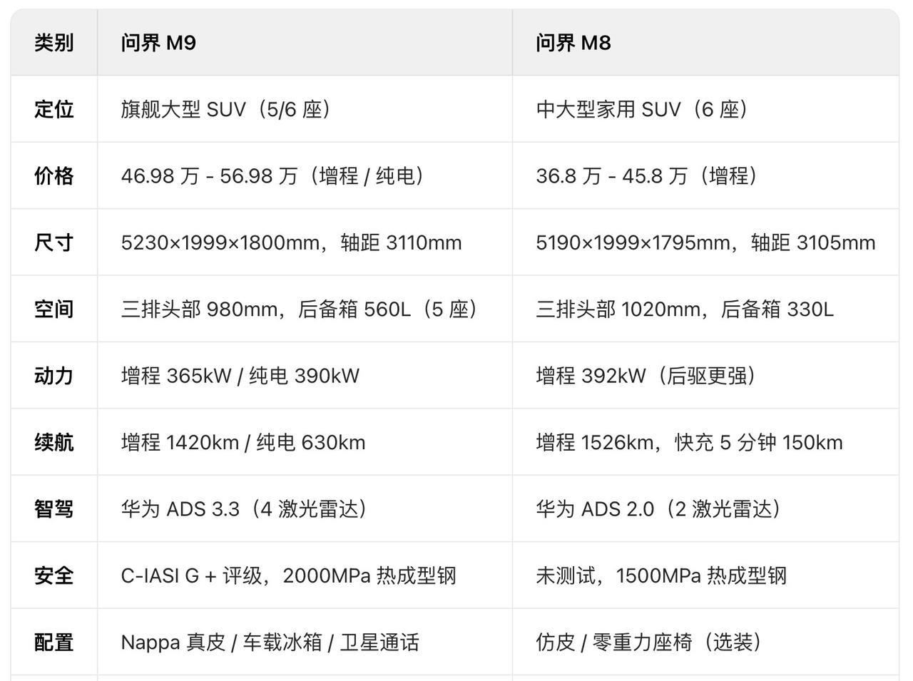
Task: Select the 智驾 row label
Action: point(54,508)
